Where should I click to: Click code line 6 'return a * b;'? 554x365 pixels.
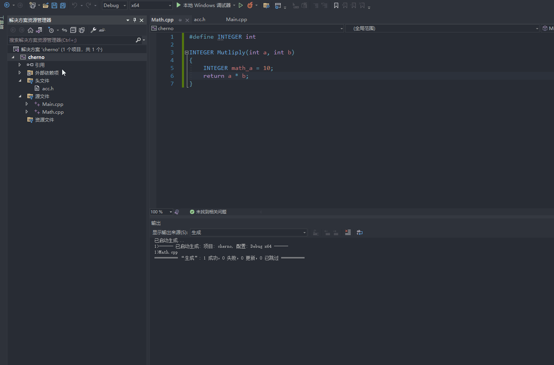click(x=226, y=76)
